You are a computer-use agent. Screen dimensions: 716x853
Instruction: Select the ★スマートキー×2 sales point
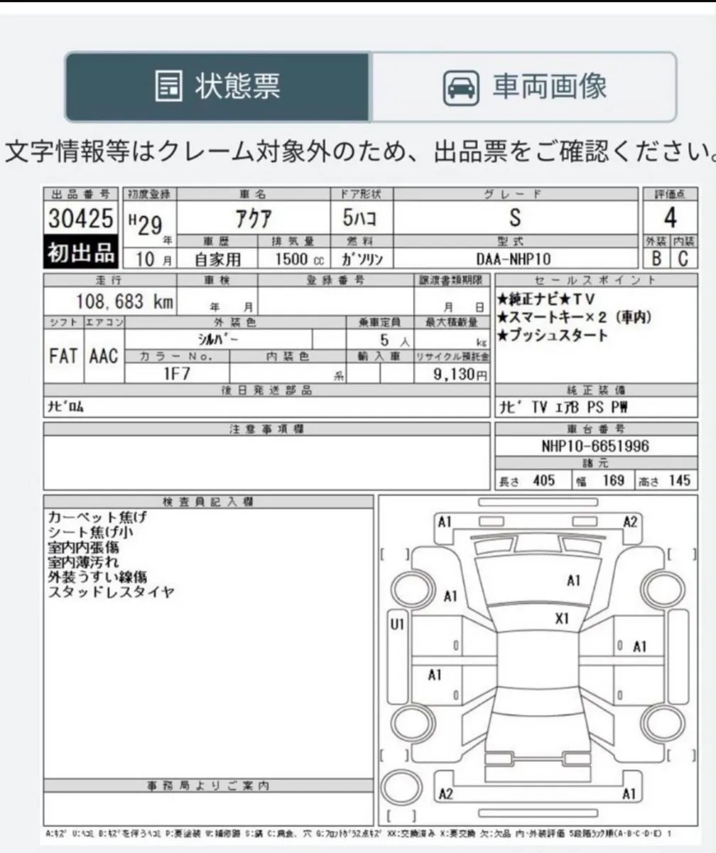pos(575,318)
